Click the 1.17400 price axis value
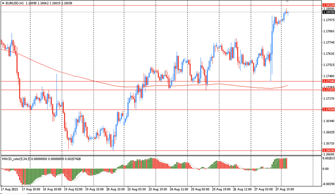This screenshot has width=335, height=194. (x=329, y=76)
